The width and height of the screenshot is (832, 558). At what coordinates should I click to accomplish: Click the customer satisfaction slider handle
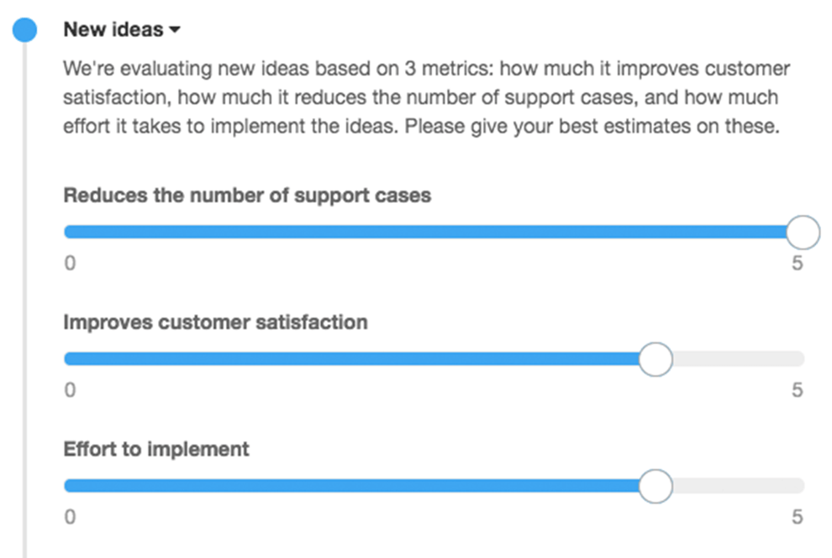pos(656,359)
